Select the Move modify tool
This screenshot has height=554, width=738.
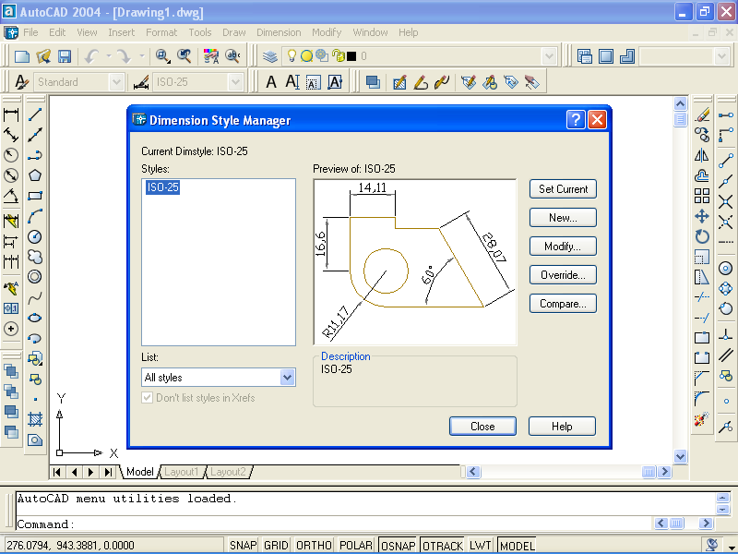pyautogui.click(x=702, y=216)
